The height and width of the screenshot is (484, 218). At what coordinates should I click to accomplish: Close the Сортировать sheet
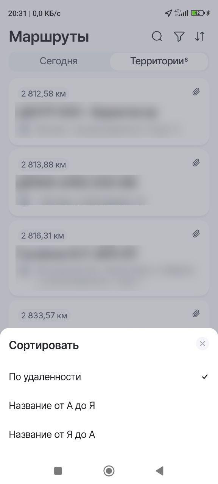coord(202,344)
